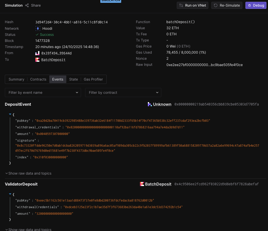Switch to the Summary tab
Viewport: 268px width, 231px height.
(16, 79)
